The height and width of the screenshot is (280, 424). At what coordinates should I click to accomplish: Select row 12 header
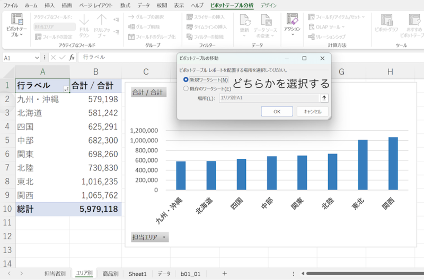[x=7, y=236]
